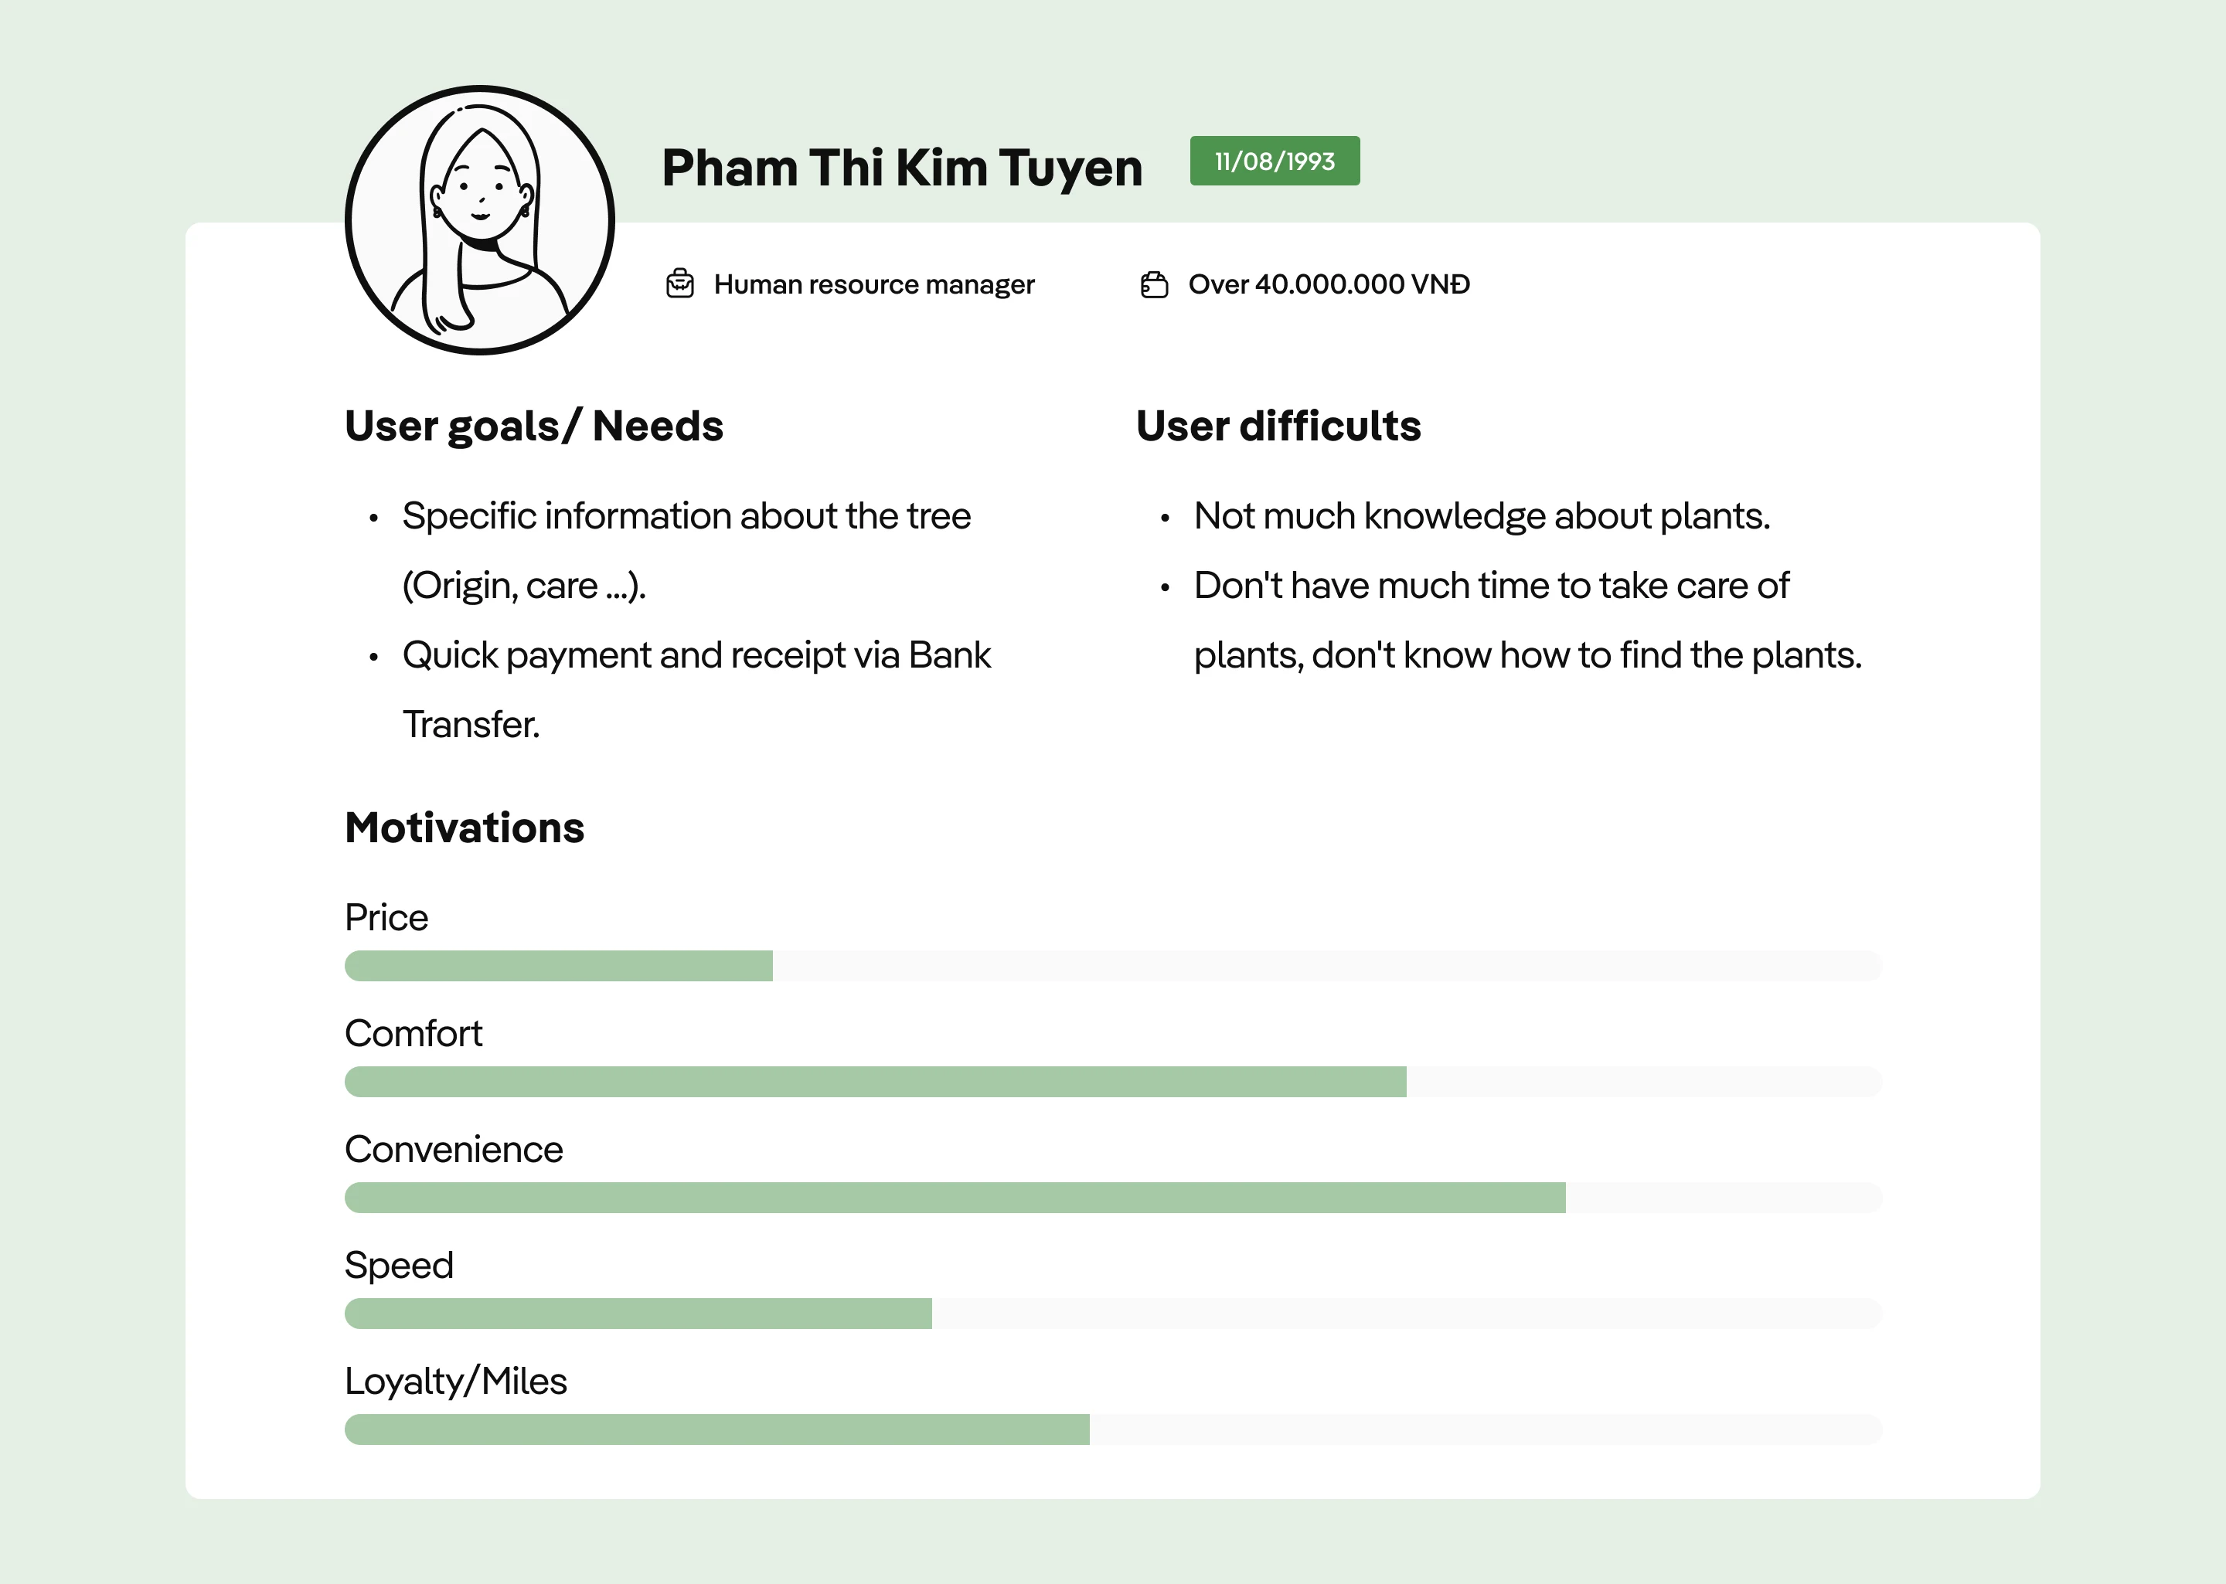Click the Not much knowledge about plants bullet
Viewport: 2226px width, 1584px height.
point(1482,516)
